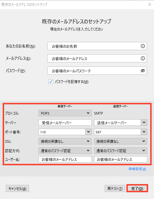Click the キャンセル button

(17, 188)
